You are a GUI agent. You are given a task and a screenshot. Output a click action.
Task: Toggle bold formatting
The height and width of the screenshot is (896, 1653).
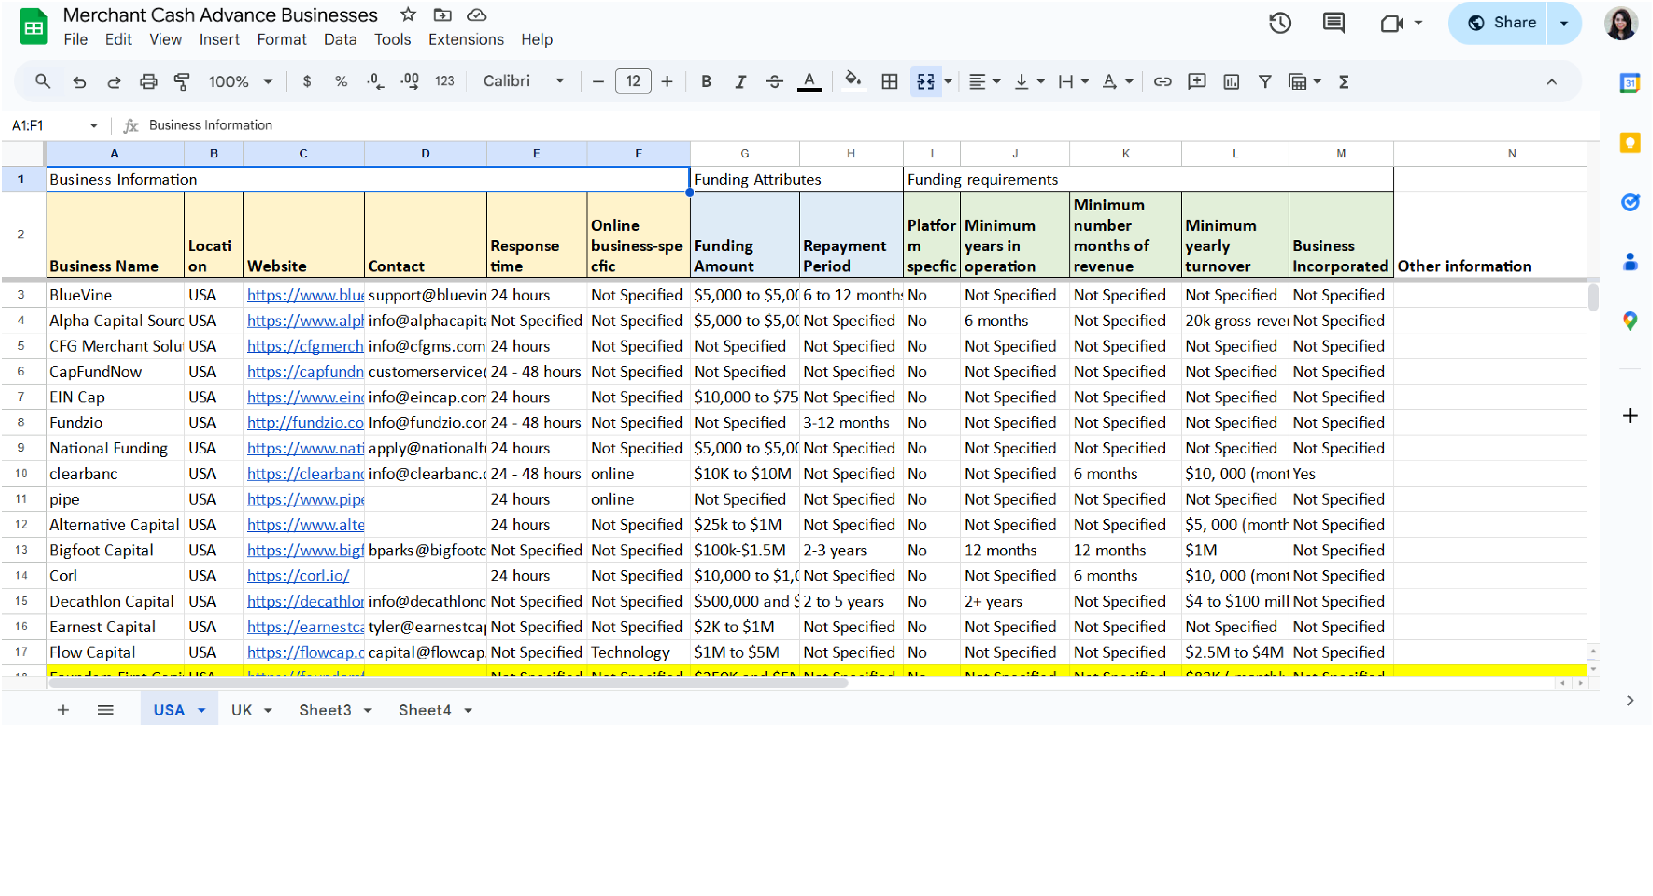coord(706,82)
